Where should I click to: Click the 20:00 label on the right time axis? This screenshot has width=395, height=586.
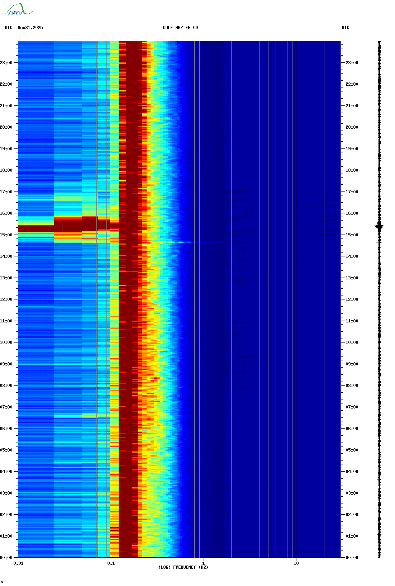[352, 127]
